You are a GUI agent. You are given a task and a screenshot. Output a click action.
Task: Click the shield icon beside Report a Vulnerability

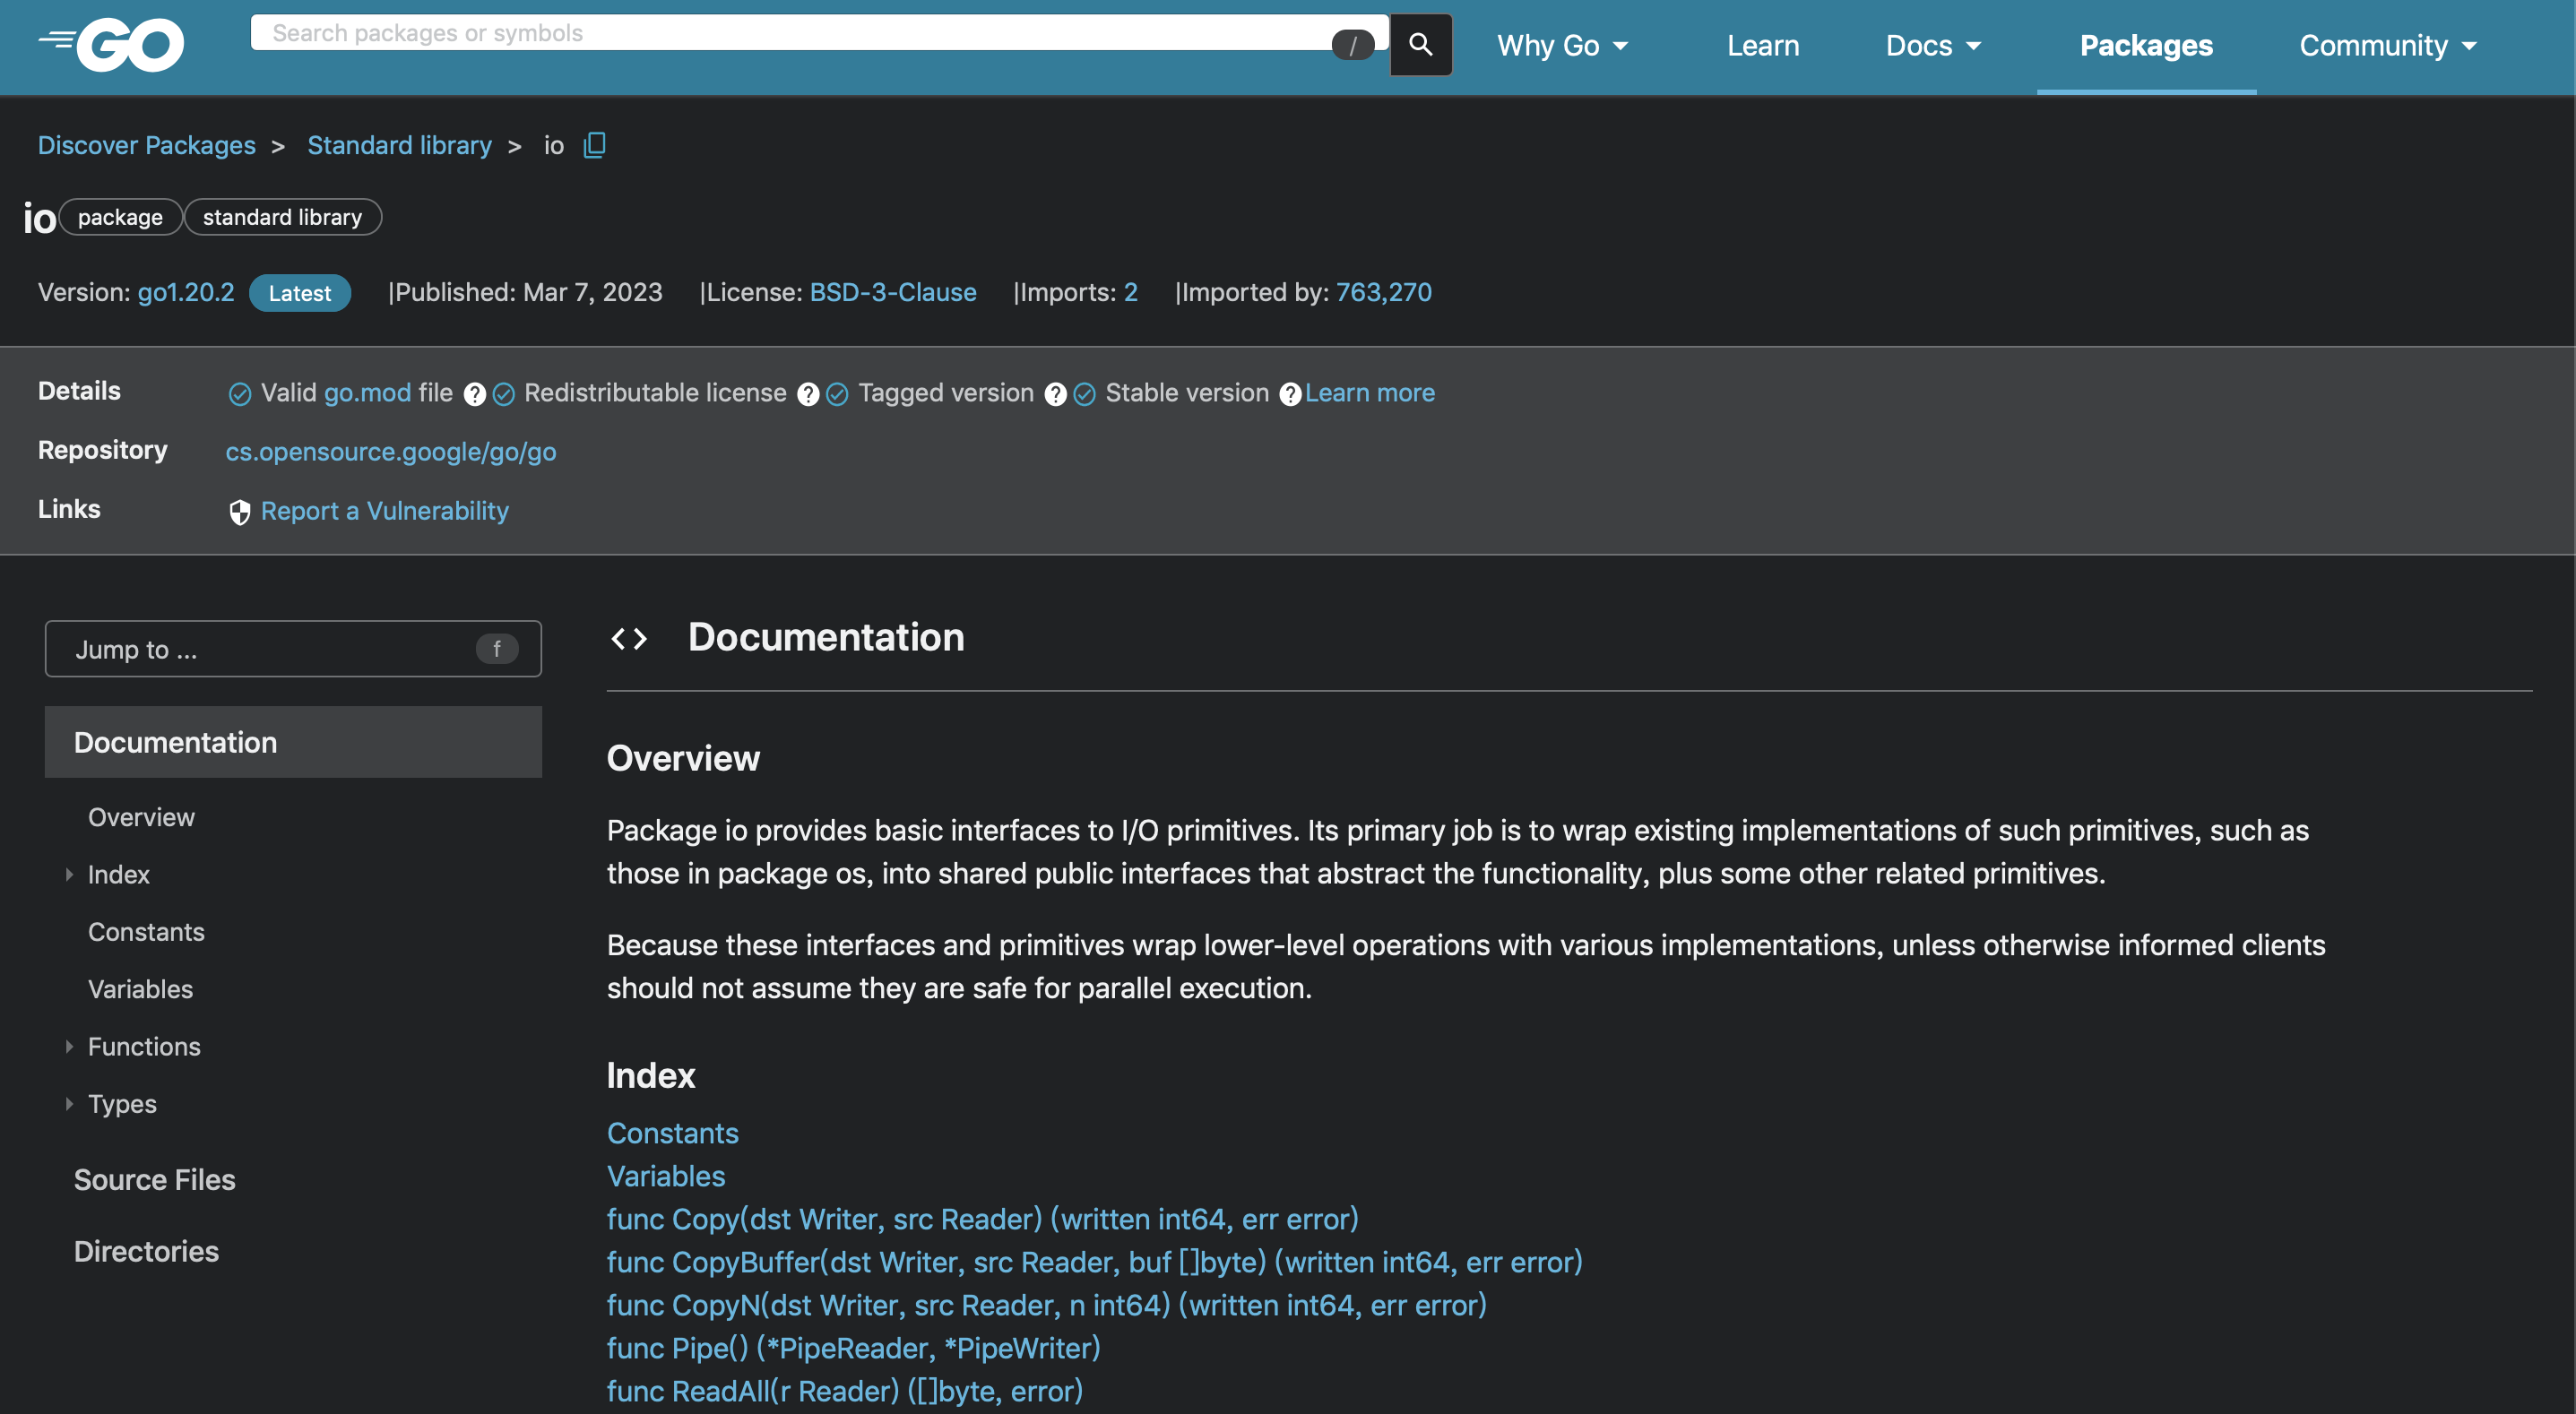(x=240, y=512)
